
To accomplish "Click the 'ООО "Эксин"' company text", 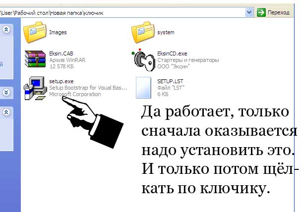I will 174,66.
